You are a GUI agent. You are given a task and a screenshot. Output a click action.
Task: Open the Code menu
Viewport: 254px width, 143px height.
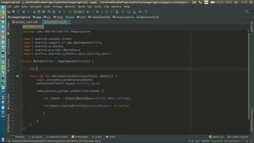[x=47, y=6]
